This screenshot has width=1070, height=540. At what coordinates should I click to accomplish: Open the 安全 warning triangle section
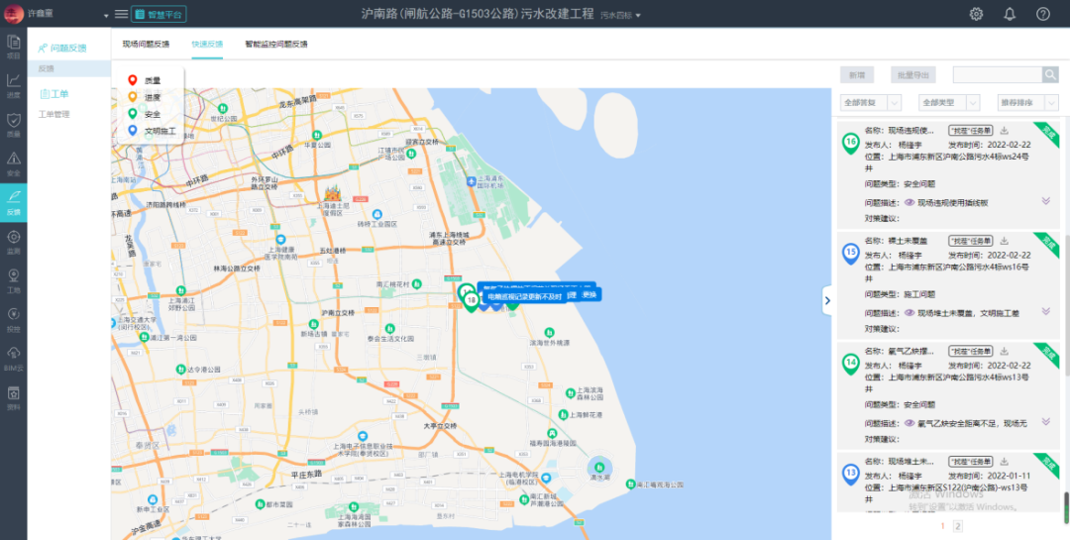(13, 163)
